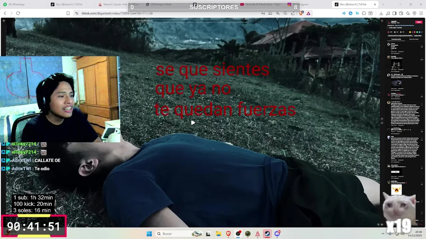
Task: Close the active Bixs TikTok tab
Action: point(375,4)
